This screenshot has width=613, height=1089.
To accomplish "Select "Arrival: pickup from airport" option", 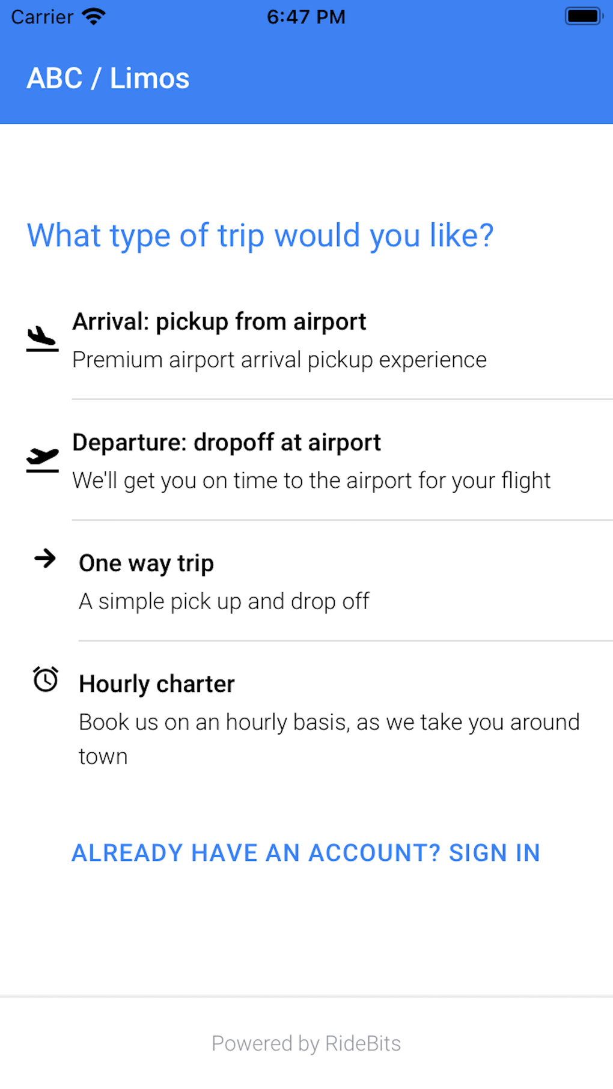I will click(x=219, y=322).
